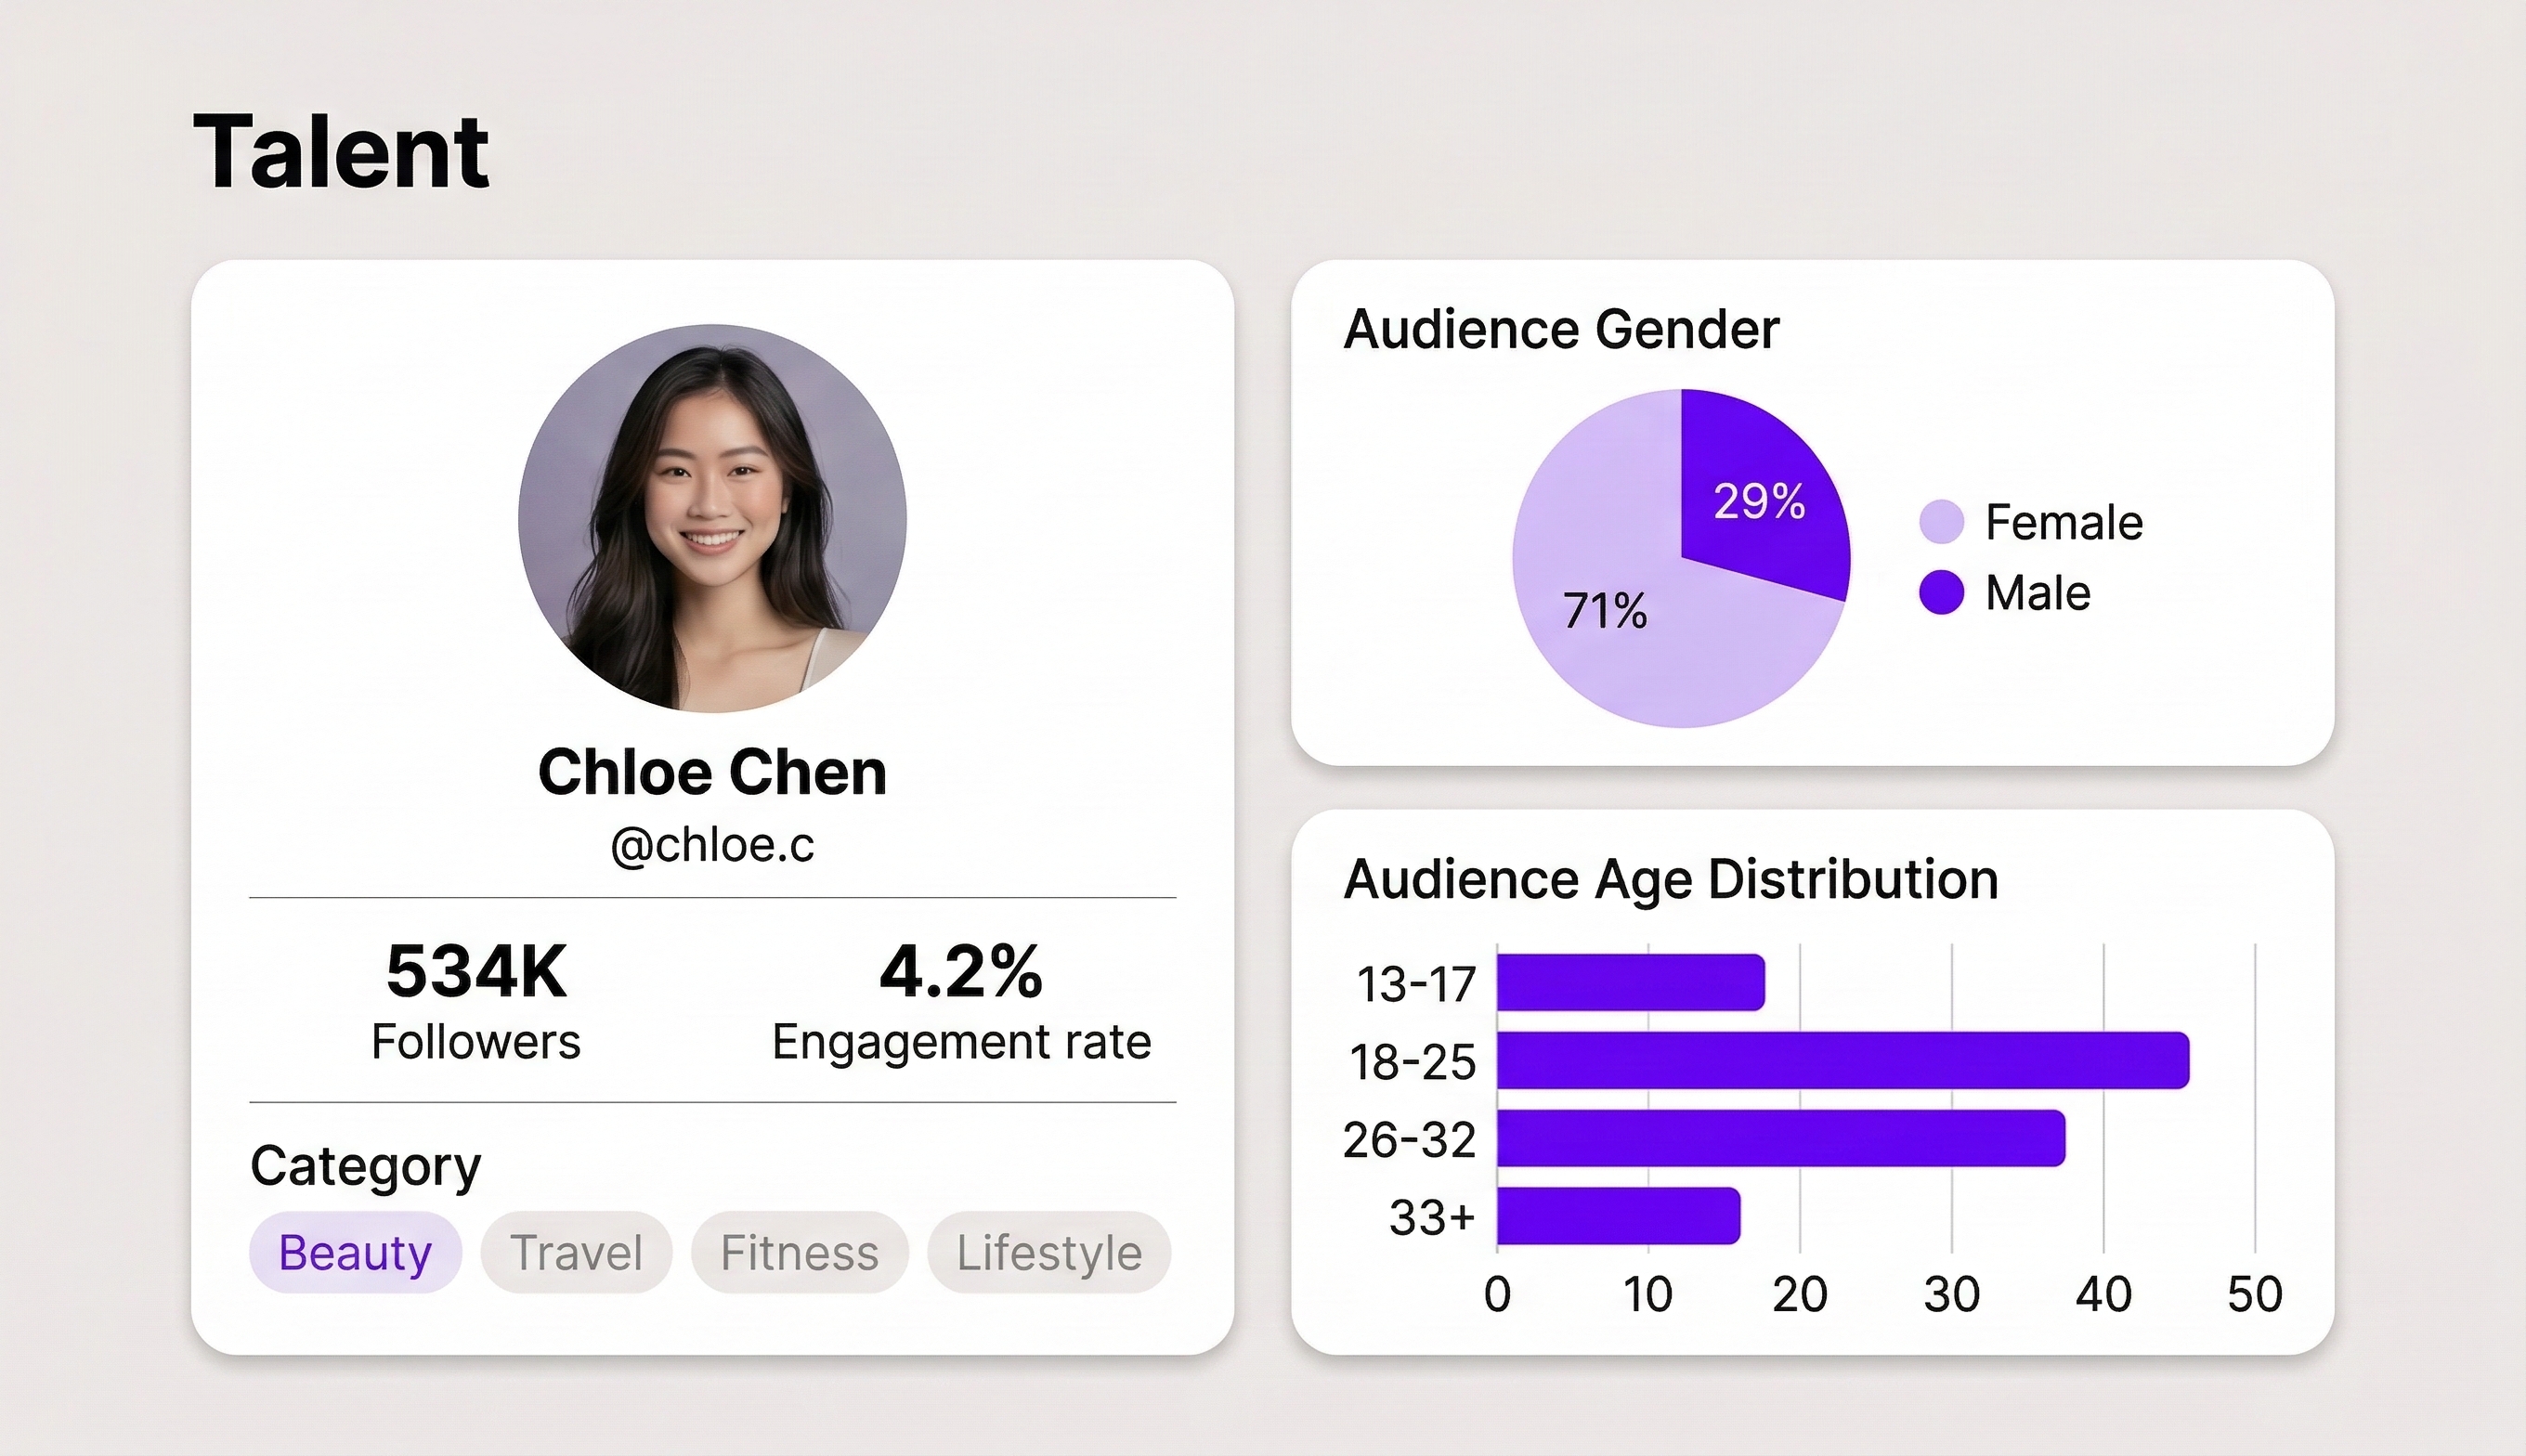
Task: Click the 13-17 age bar
Action: [1630, 982]
